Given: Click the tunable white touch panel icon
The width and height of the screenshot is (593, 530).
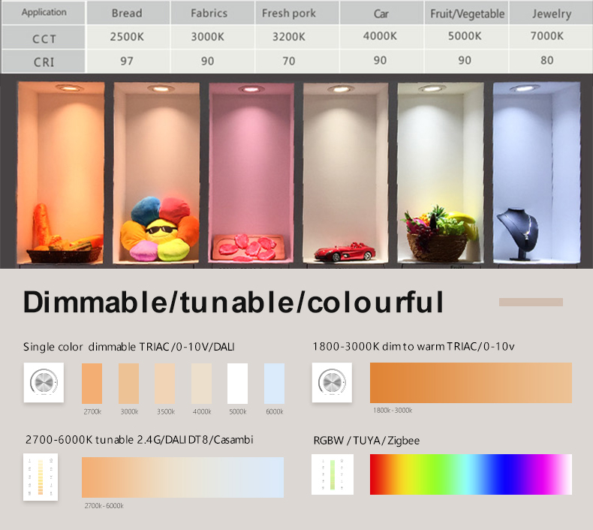Looking at the screenshot, I should (x=41, y=478).
